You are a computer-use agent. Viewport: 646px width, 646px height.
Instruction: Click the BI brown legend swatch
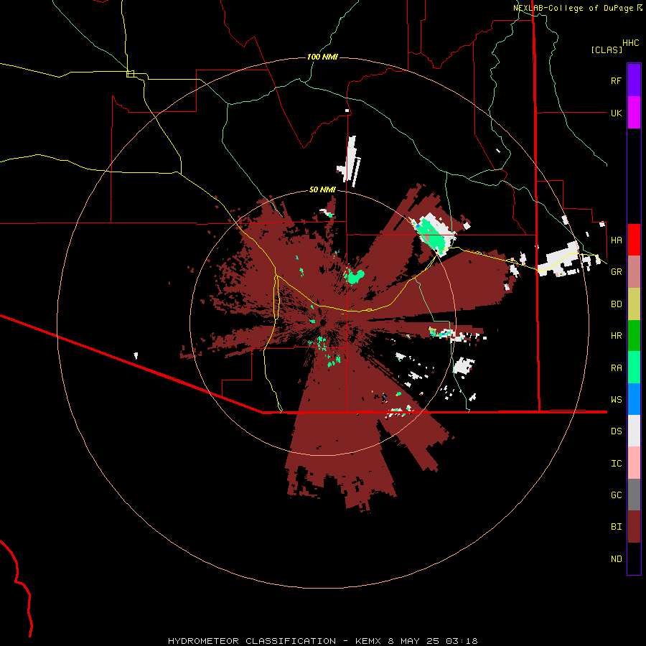click(634, 527)
